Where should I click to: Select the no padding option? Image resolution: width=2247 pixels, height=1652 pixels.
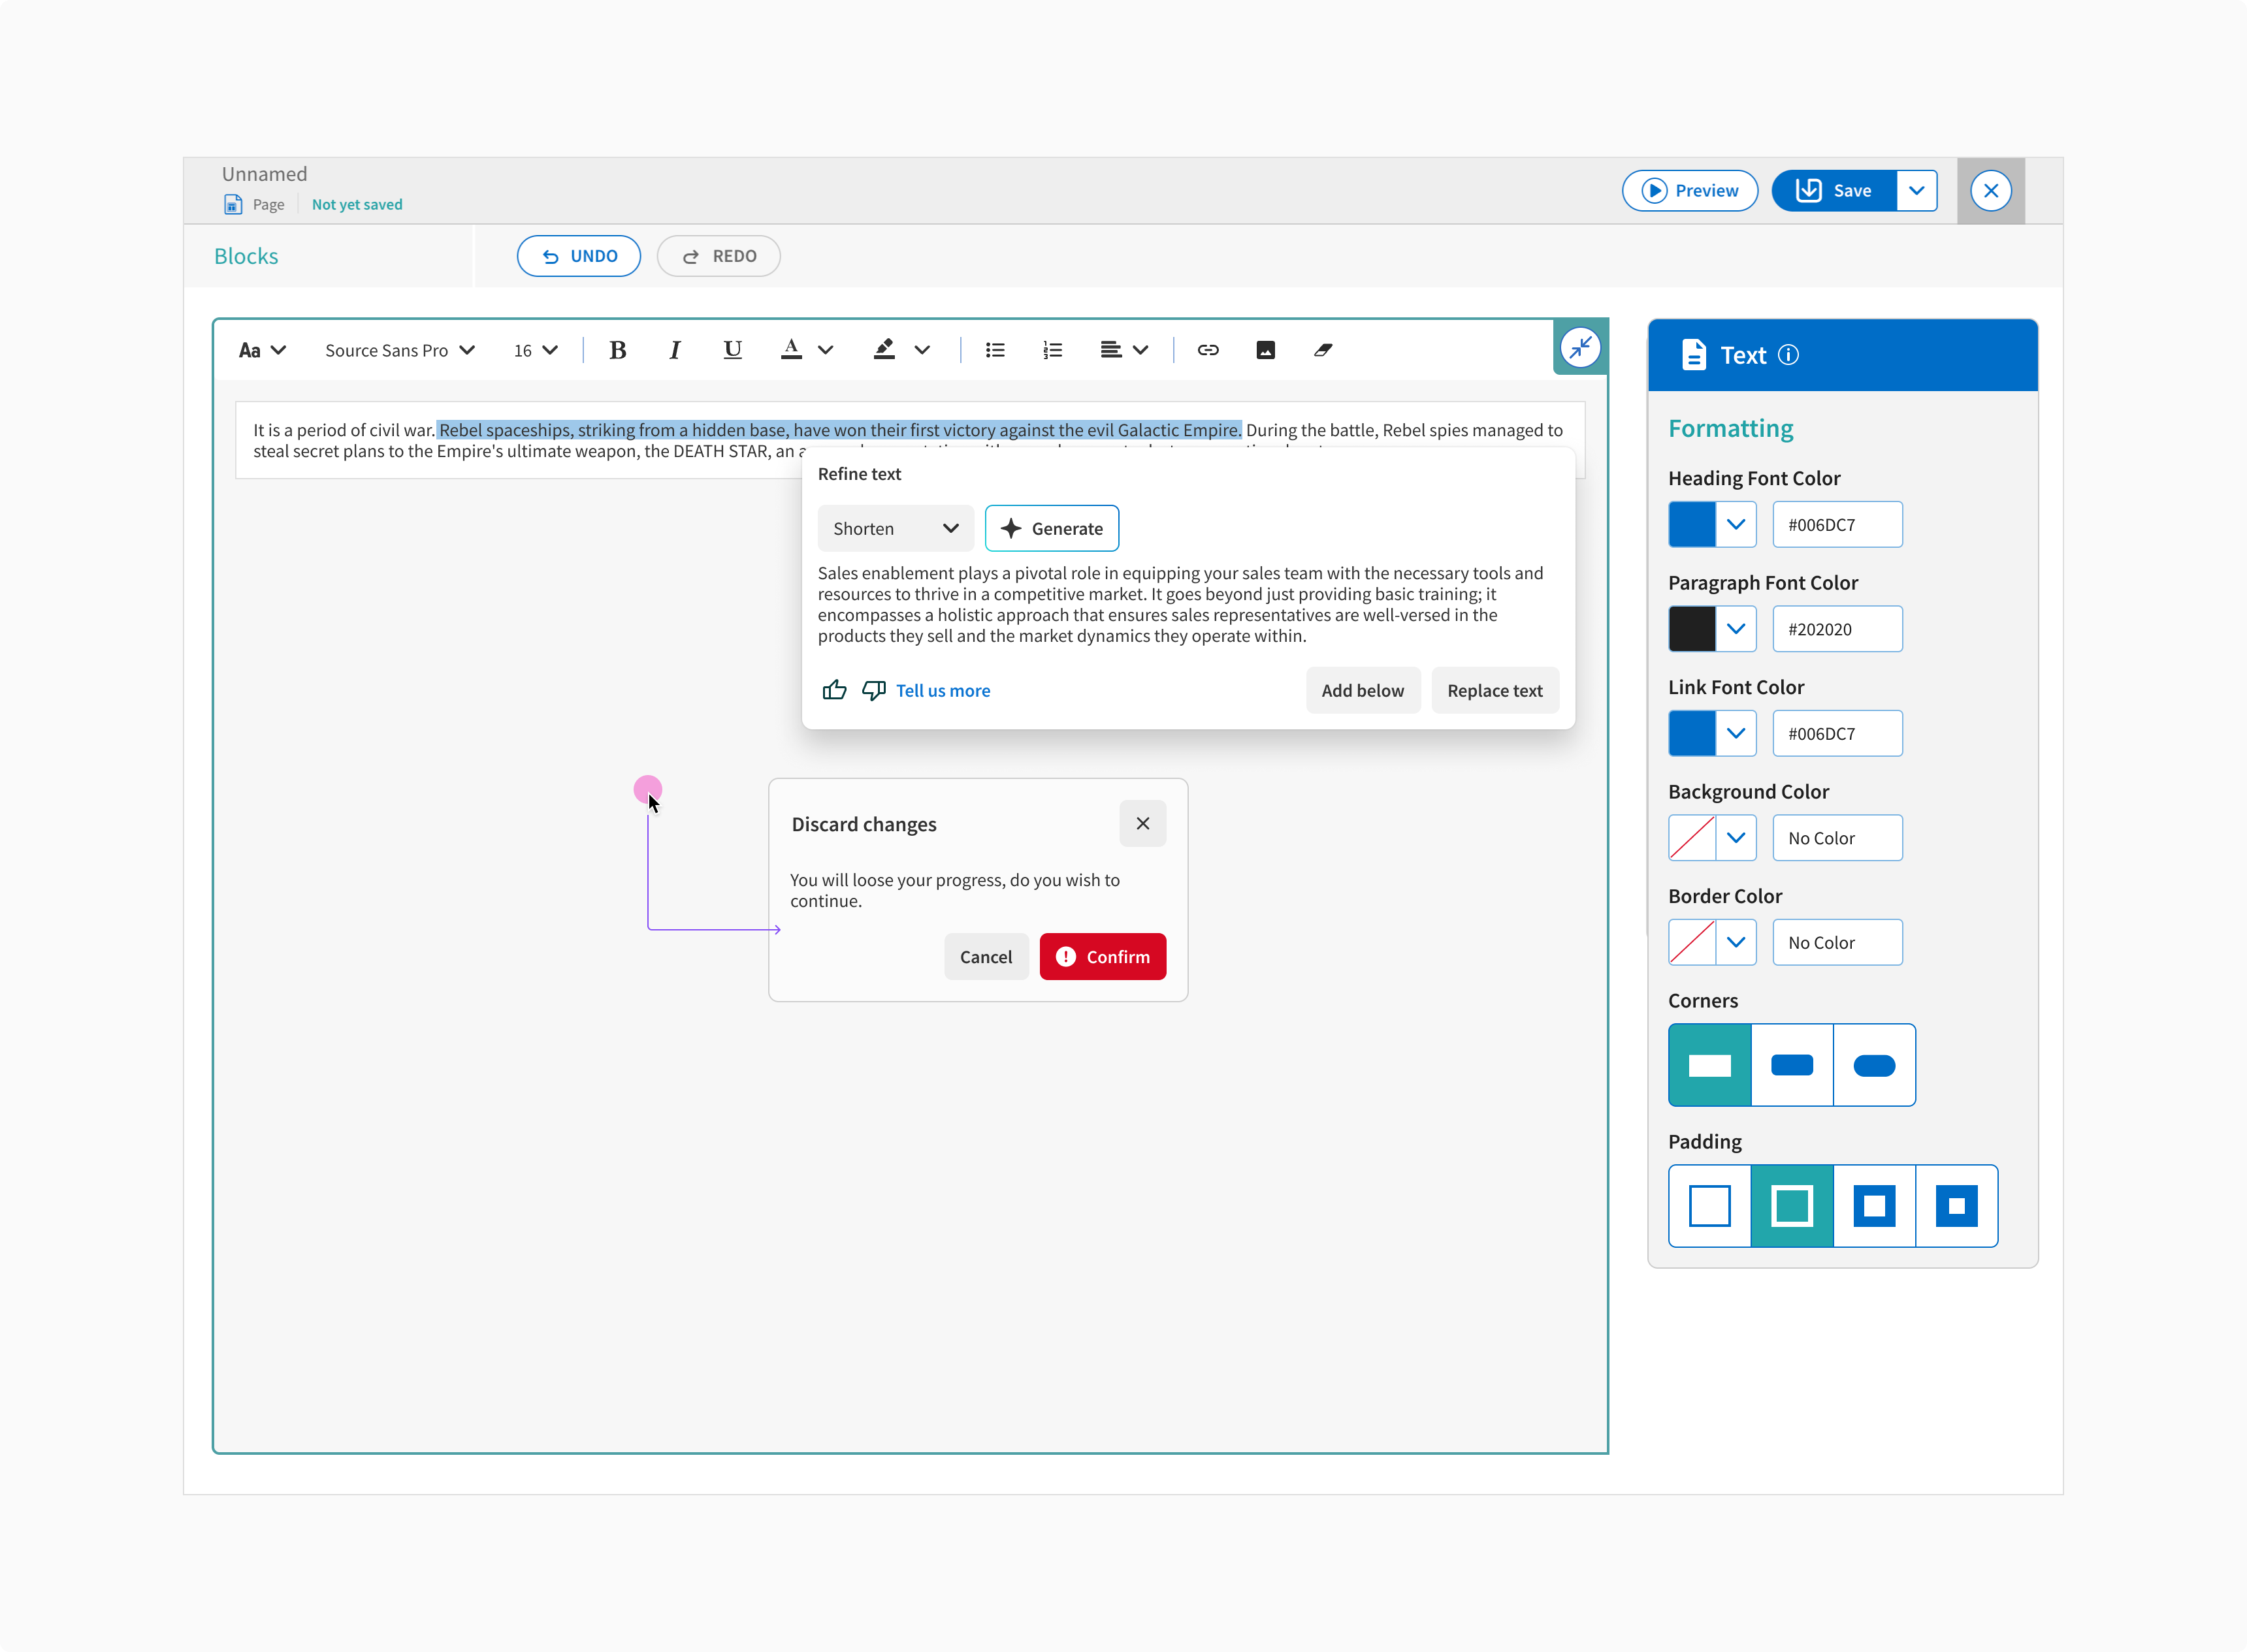tap(1710, 1206)
